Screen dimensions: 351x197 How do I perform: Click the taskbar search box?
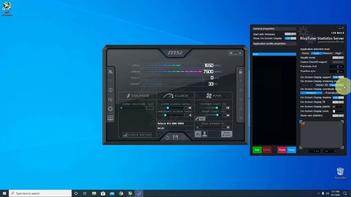(x=40, y=193)
